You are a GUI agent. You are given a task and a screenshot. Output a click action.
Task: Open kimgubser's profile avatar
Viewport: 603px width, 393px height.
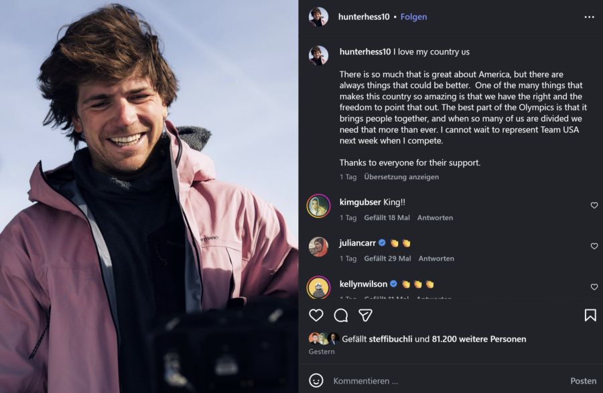pyautogui.click(x=318, y=206)
